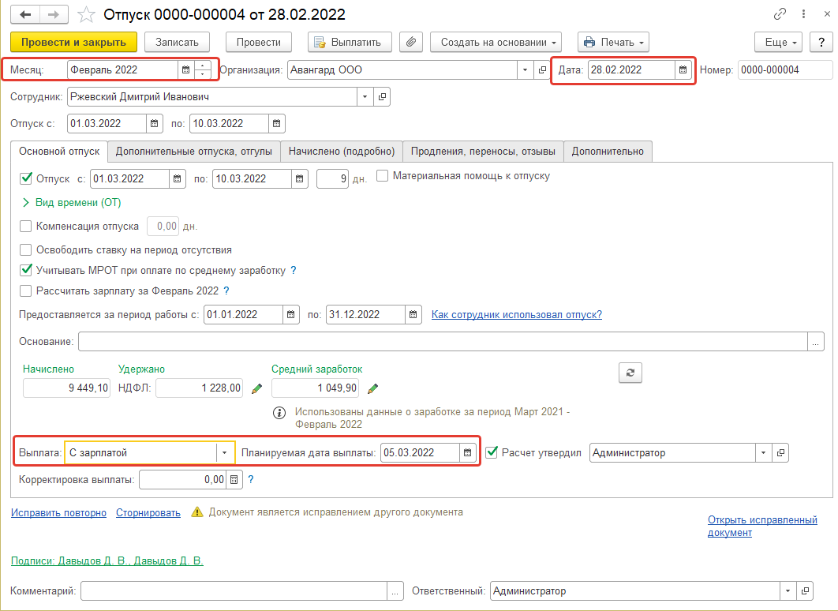The height and width of the screenshot is (611, 838).
Task: Open the Организация record via its open icon
Action: coord(542,70)
